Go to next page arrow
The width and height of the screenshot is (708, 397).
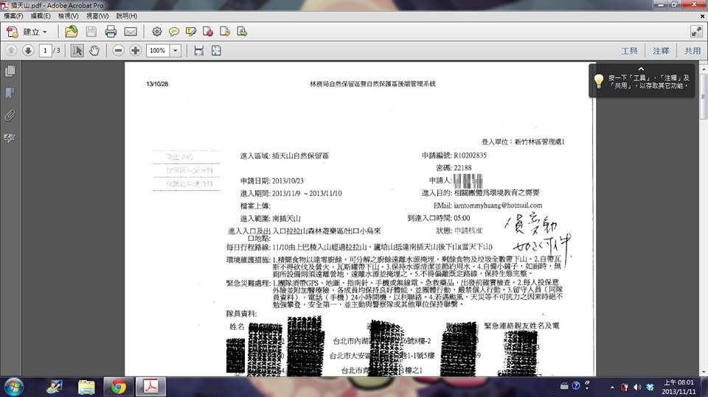(28, 51)
